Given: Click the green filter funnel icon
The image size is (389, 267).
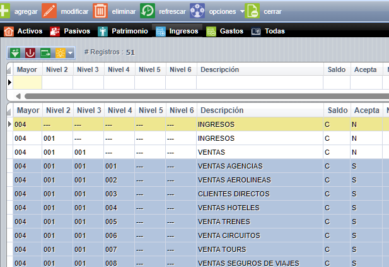Looking at the screenshot, I should (x=16, y=53).
